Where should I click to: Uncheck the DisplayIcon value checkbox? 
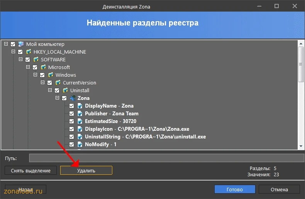[71, 129]
